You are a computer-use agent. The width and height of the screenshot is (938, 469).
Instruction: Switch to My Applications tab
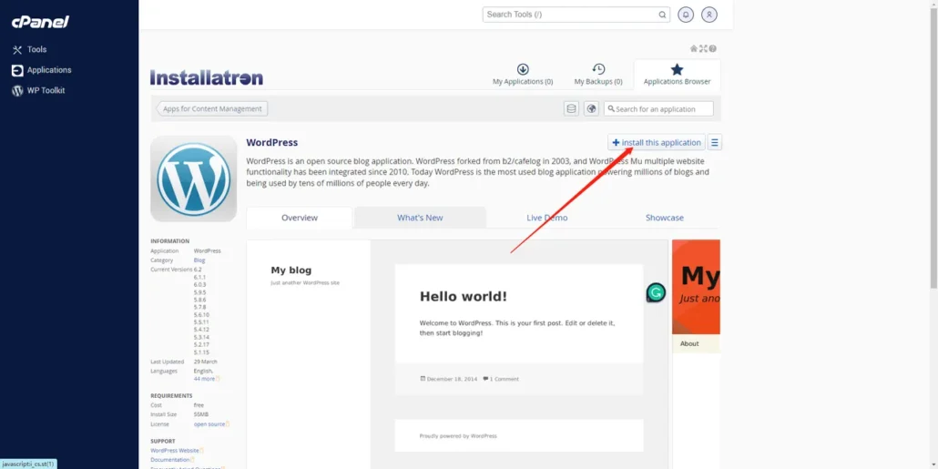[x=523, y=75]
